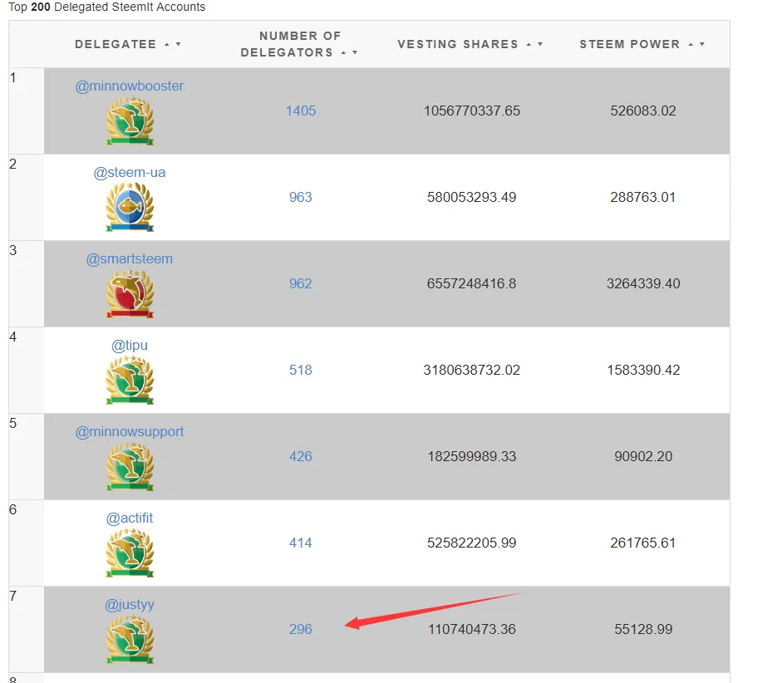Open the @minnowsupport account link

pos(130,432)
